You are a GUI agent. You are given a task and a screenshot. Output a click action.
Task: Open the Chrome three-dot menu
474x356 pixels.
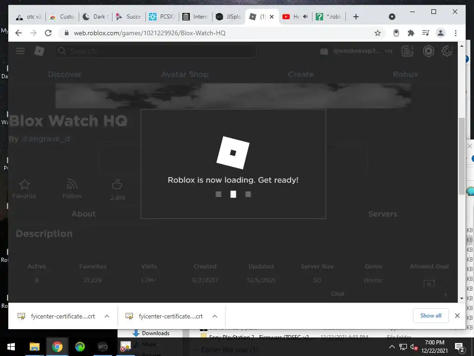455,33
